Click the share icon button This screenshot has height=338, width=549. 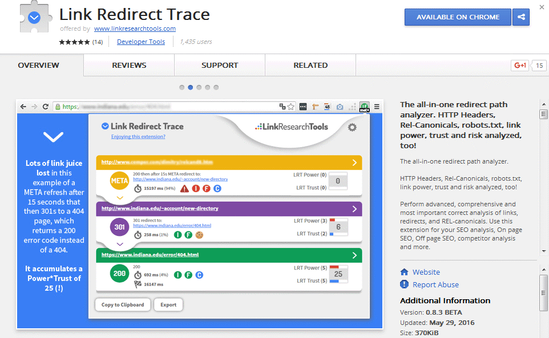(x=520, y=17)
